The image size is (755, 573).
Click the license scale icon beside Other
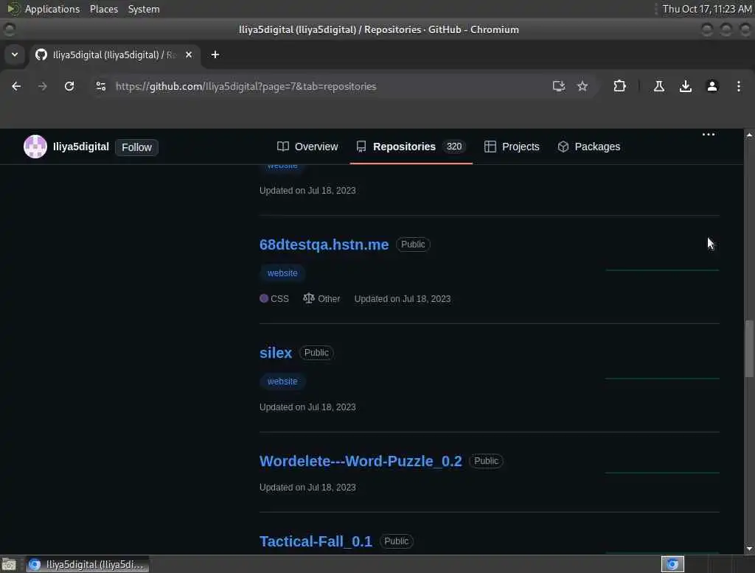(309, 298)
